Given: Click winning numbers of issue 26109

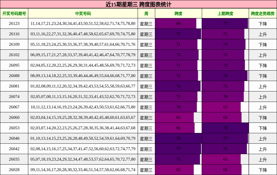Looking at the screenshot, I should pyautogui.click(x=83, y=44).
